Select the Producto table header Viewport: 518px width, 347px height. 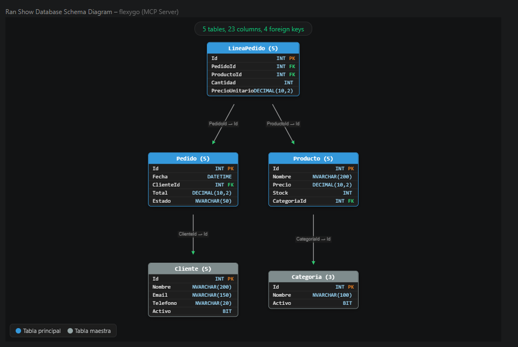313,158
